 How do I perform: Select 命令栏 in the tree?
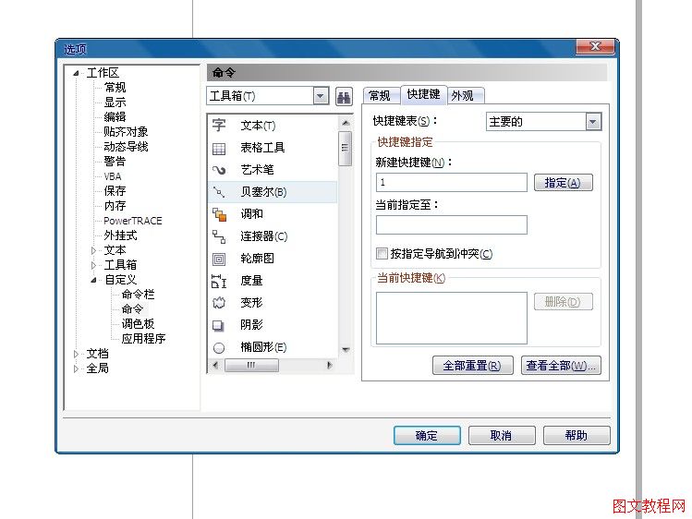tap(139, 295)
